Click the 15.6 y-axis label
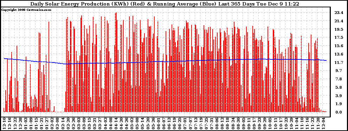Viewport: 348px width, 131px height. (339, 46)
